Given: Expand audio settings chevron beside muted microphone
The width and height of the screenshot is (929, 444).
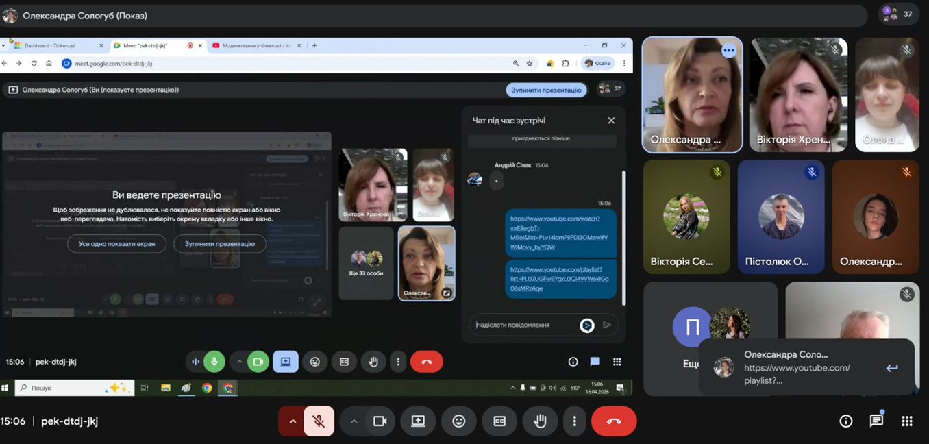Looking at the screenshot, I should coord(293,421).
